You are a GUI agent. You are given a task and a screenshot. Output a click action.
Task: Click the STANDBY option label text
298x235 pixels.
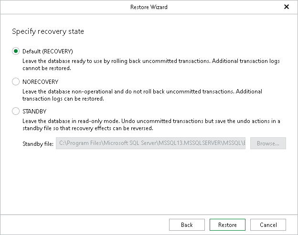(34, 112)
